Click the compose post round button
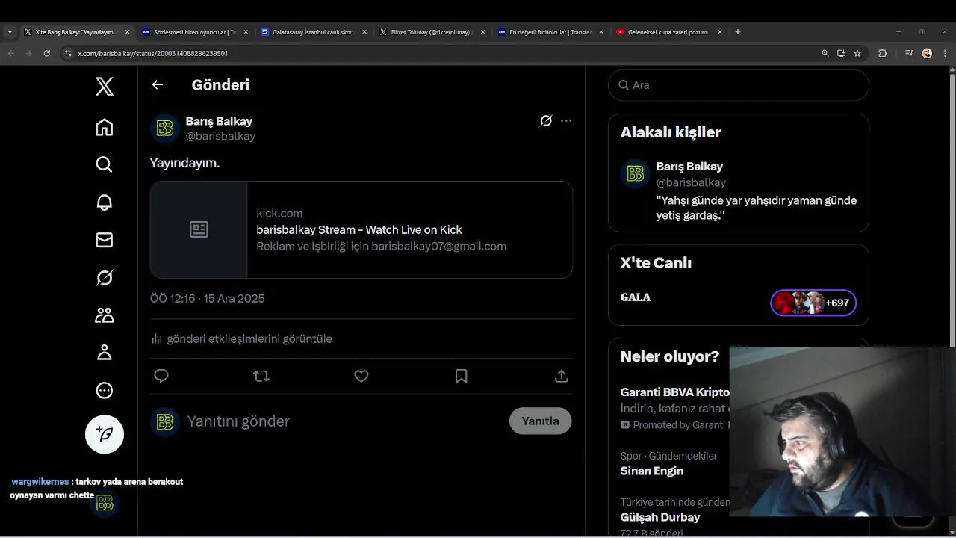The width and height of the screenshot is (956, 538). (105, 434)
